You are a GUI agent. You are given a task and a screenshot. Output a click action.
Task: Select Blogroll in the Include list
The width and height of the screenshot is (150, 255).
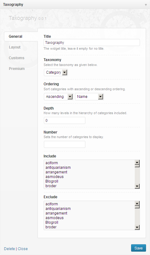pyautogui.click(x=52, y=181)
